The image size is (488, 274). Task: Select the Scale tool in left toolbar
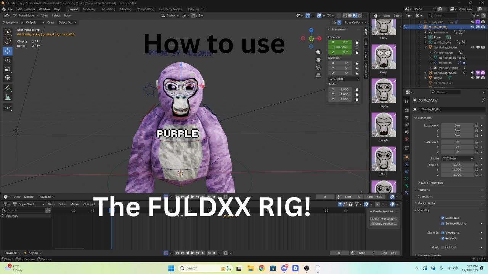[x=8, y=69]
